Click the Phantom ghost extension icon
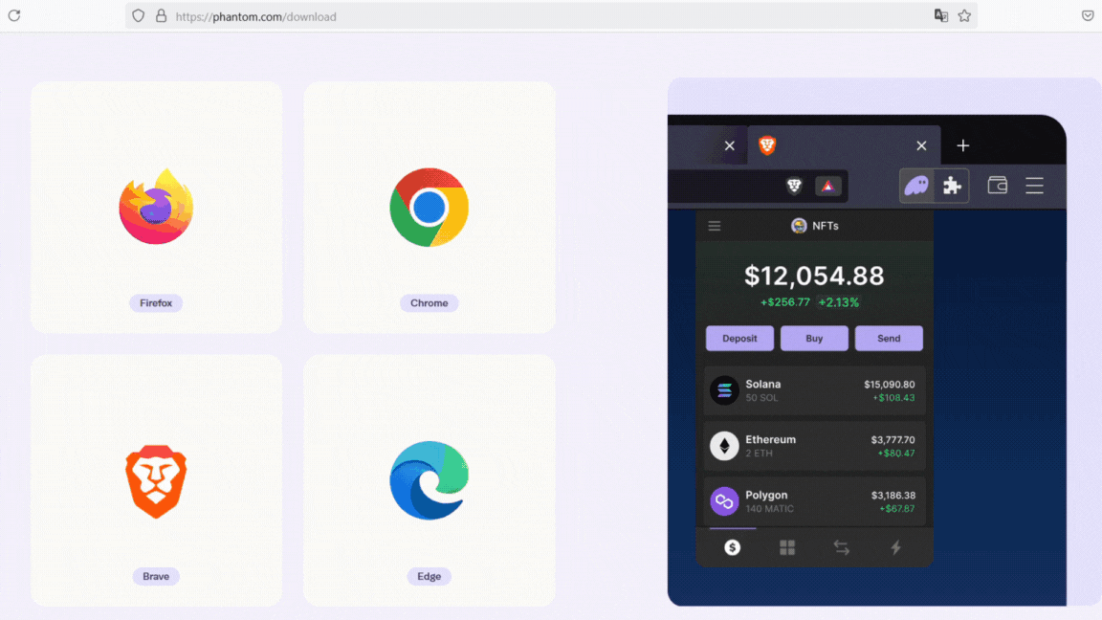1102x620 pixels. click(x=916, y=186)
